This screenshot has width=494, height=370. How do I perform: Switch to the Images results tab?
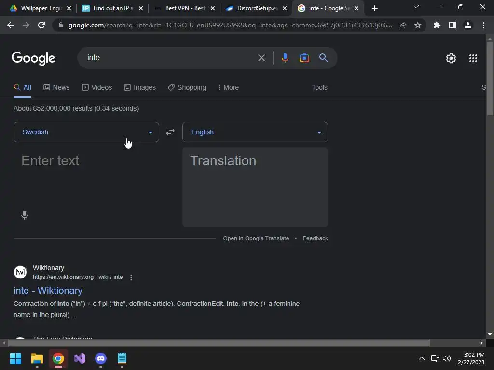pyautogui.click(x=140, y=88)
